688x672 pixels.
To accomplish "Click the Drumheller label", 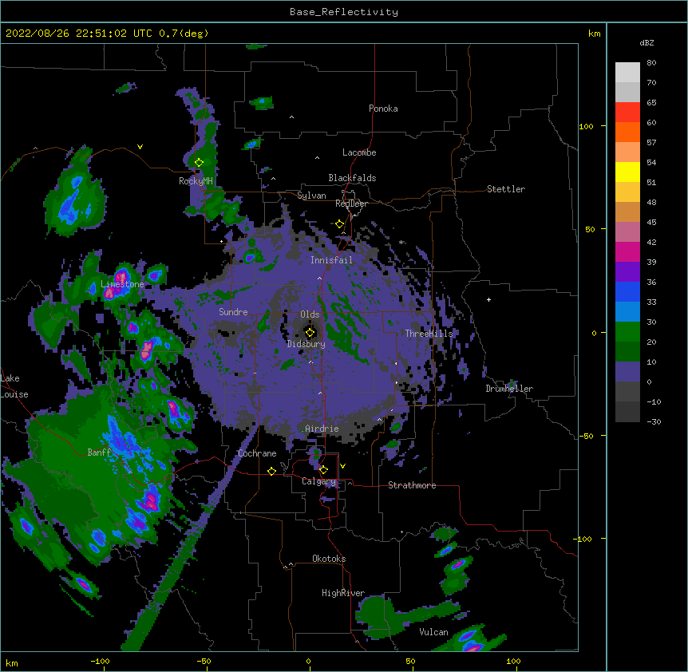I will (x=509, y=389).
